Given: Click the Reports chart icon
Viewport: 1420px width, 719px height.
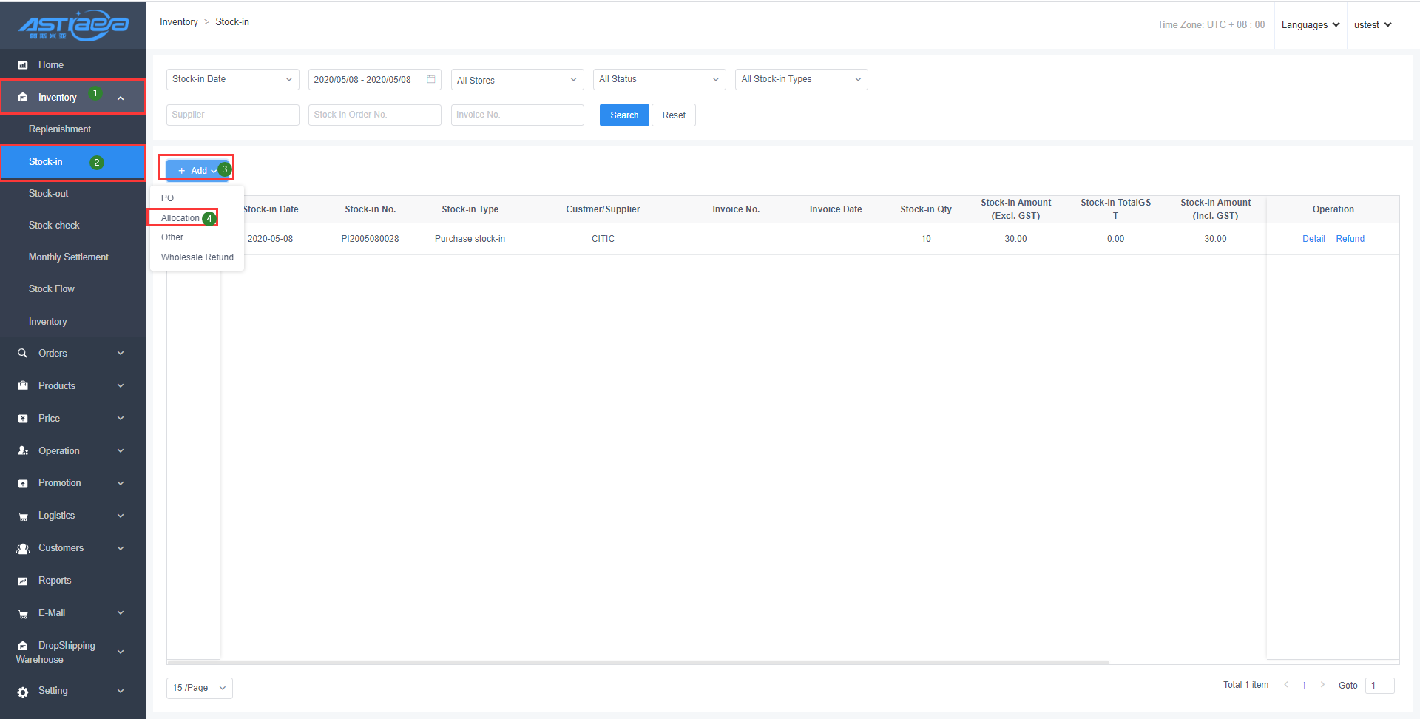Looking at the screenshot, I should pyautogui.click(x=23, y=581).
